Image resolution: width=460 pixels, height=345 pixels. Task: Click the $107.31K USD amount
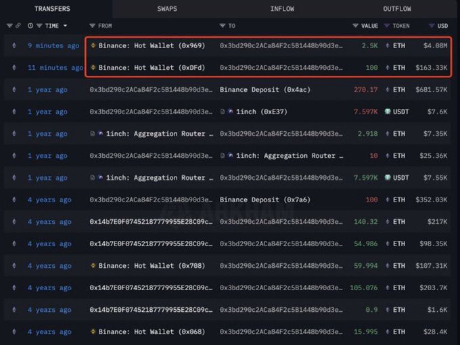click(x=432, y=265)
